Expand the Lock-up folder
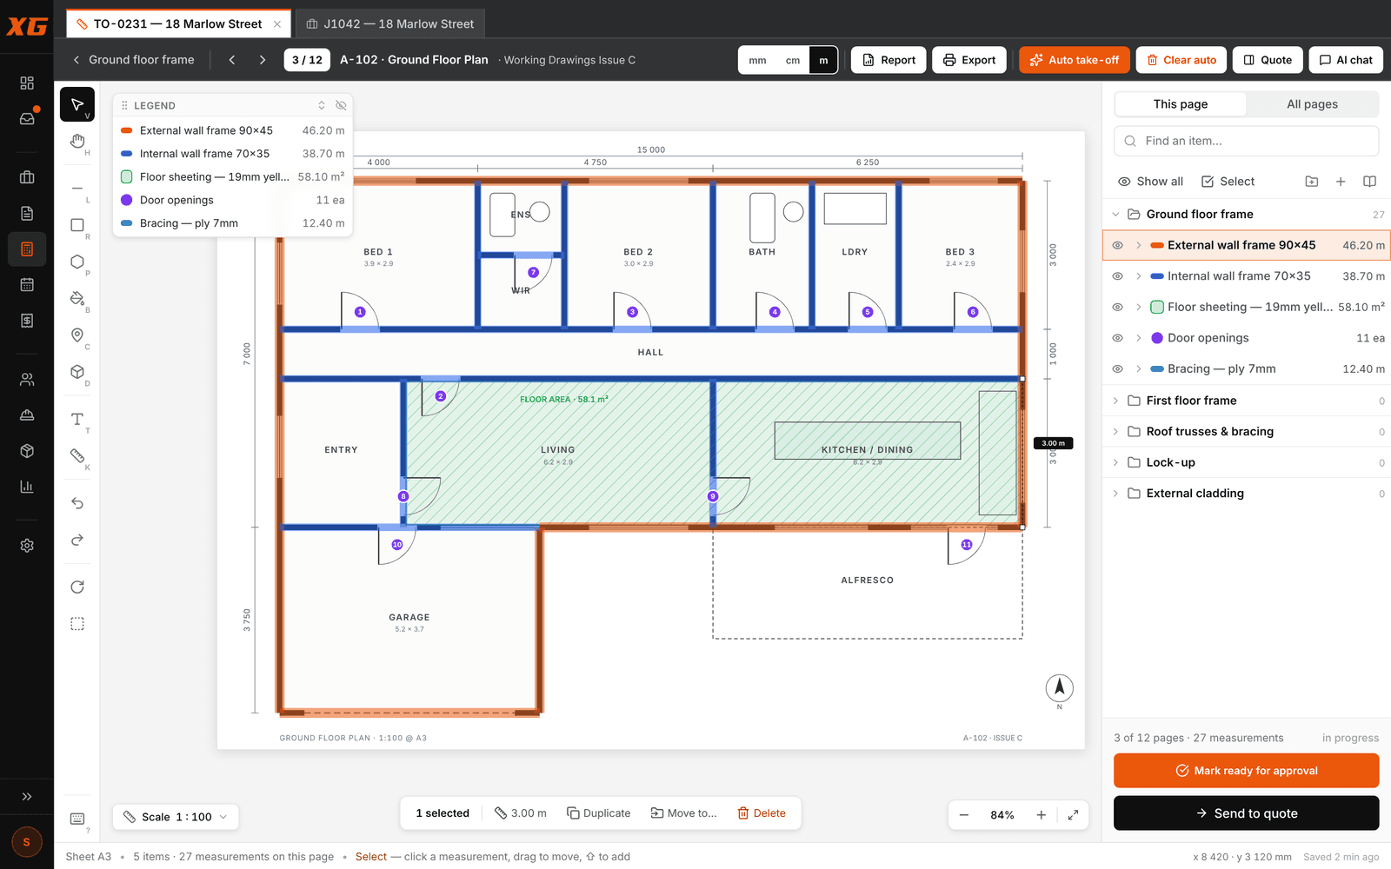Image resolution: width=1391 pixels, height=869 pixels. click(x=1115, y=462)
